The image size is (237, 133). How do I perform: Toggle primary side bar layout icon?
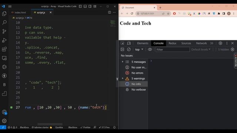pos(80,6)
